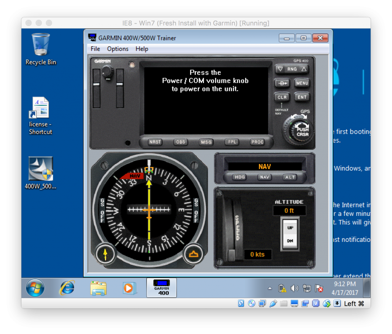
Task: Open the Action Center flag icon
Action: [x=319, y=288]
